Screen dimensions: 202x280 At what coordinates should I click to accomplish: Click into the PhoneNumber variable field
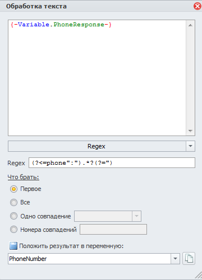89,259
